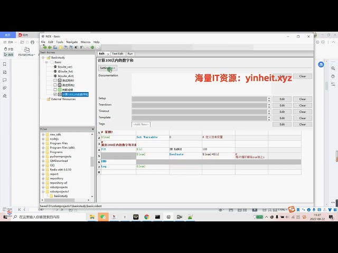Image resolution: width=338 pixels, height=253 pixels.
Task: Click the Setup field stepper arrows
Action: coord(269,99)
